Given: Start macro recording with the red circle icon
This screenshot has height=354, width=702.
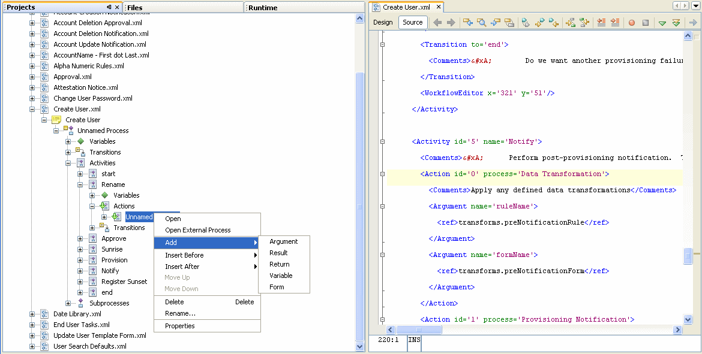Looking at the screenshot, I should click(x=632, y=22).
